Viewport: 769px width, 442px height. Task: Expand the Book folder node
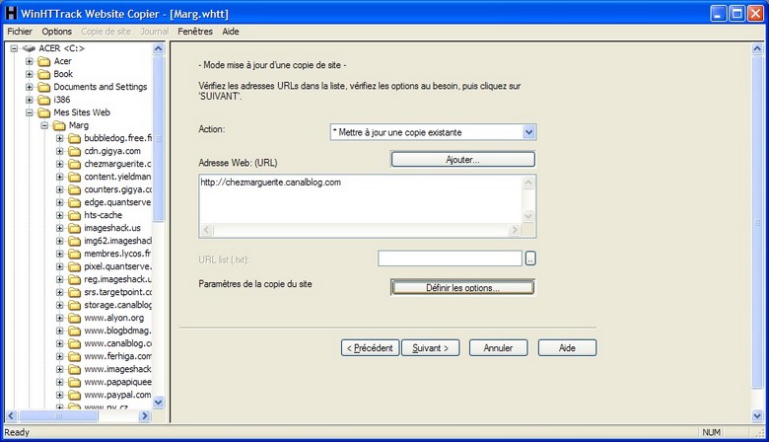tap(30, 74)
